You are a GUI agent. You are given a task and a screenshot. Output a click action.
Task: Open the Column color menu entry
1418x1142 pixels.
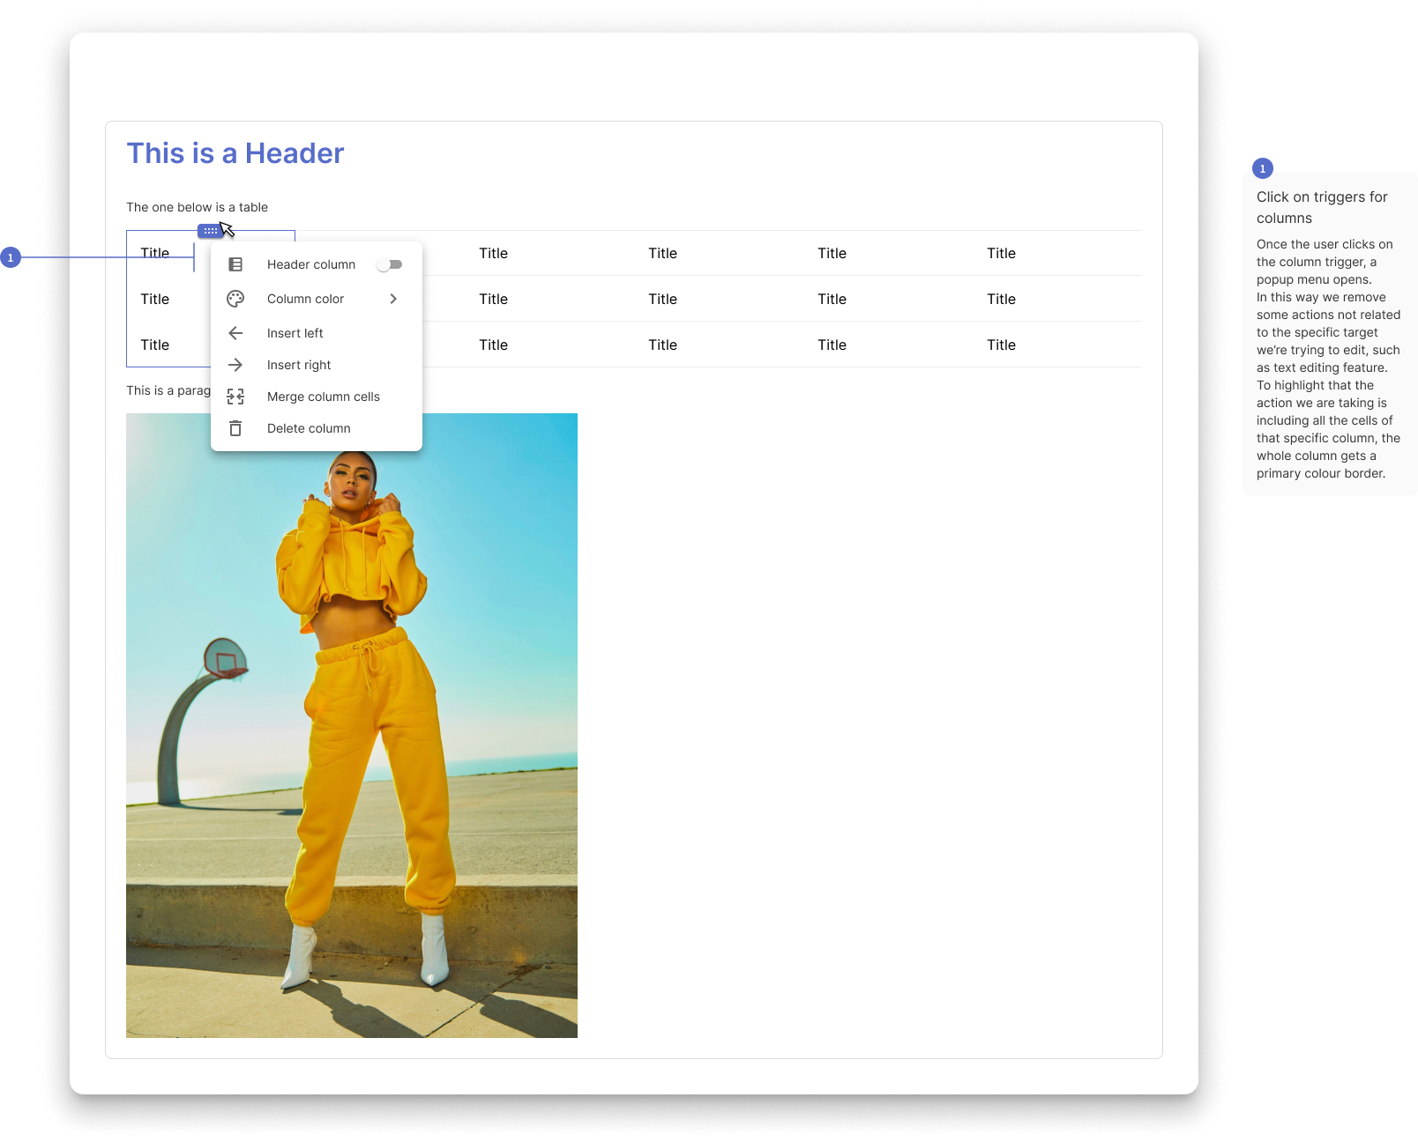click(317, 299)
